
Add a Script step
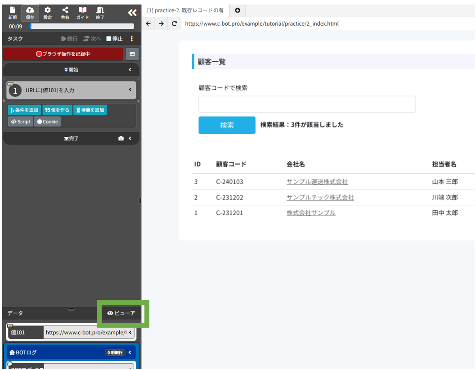(x=20, y=122)
